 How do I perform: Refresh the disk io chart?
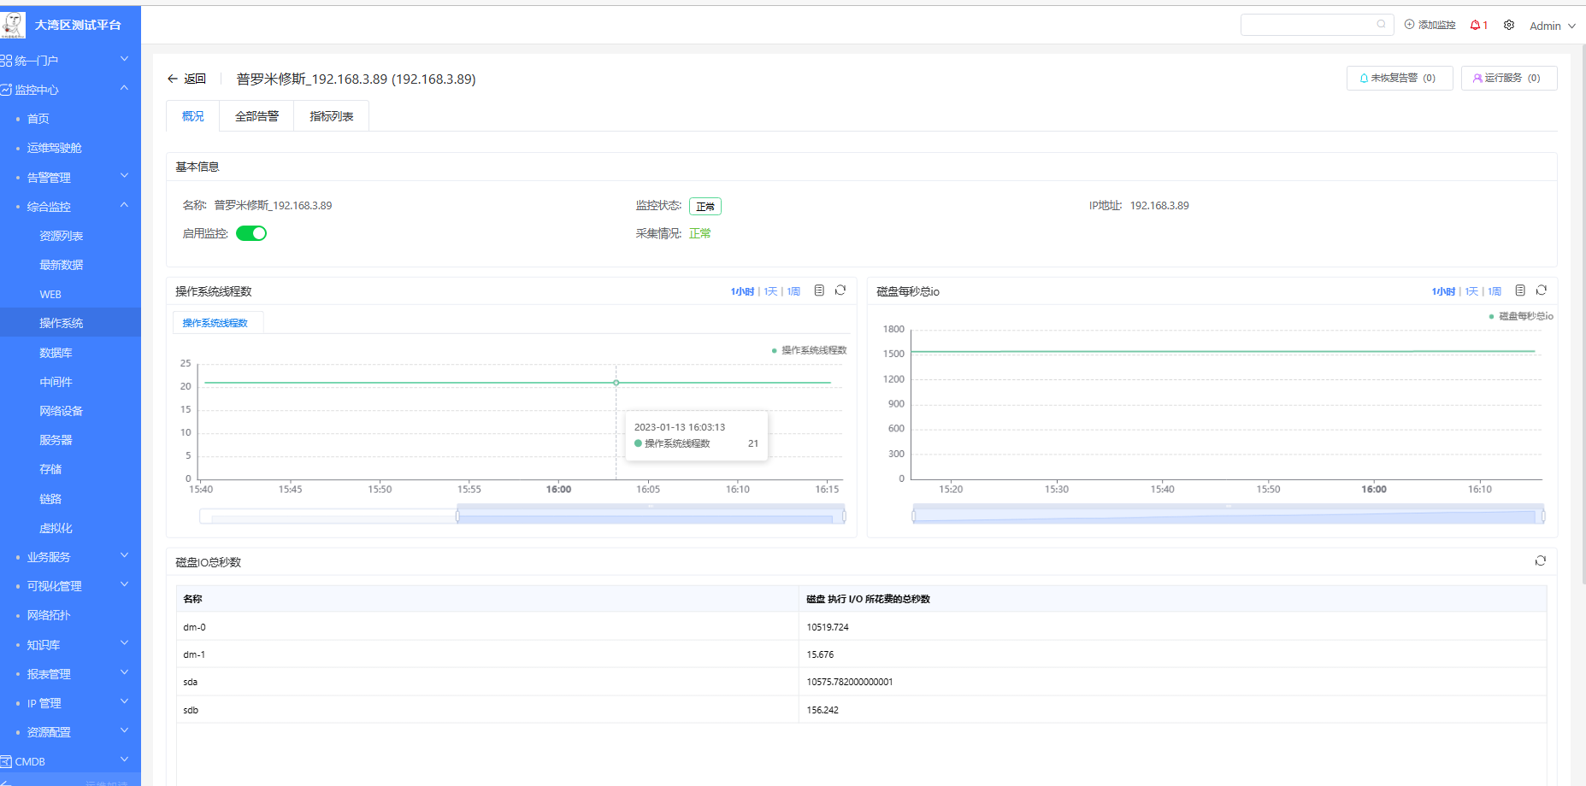click(1542, 290)
